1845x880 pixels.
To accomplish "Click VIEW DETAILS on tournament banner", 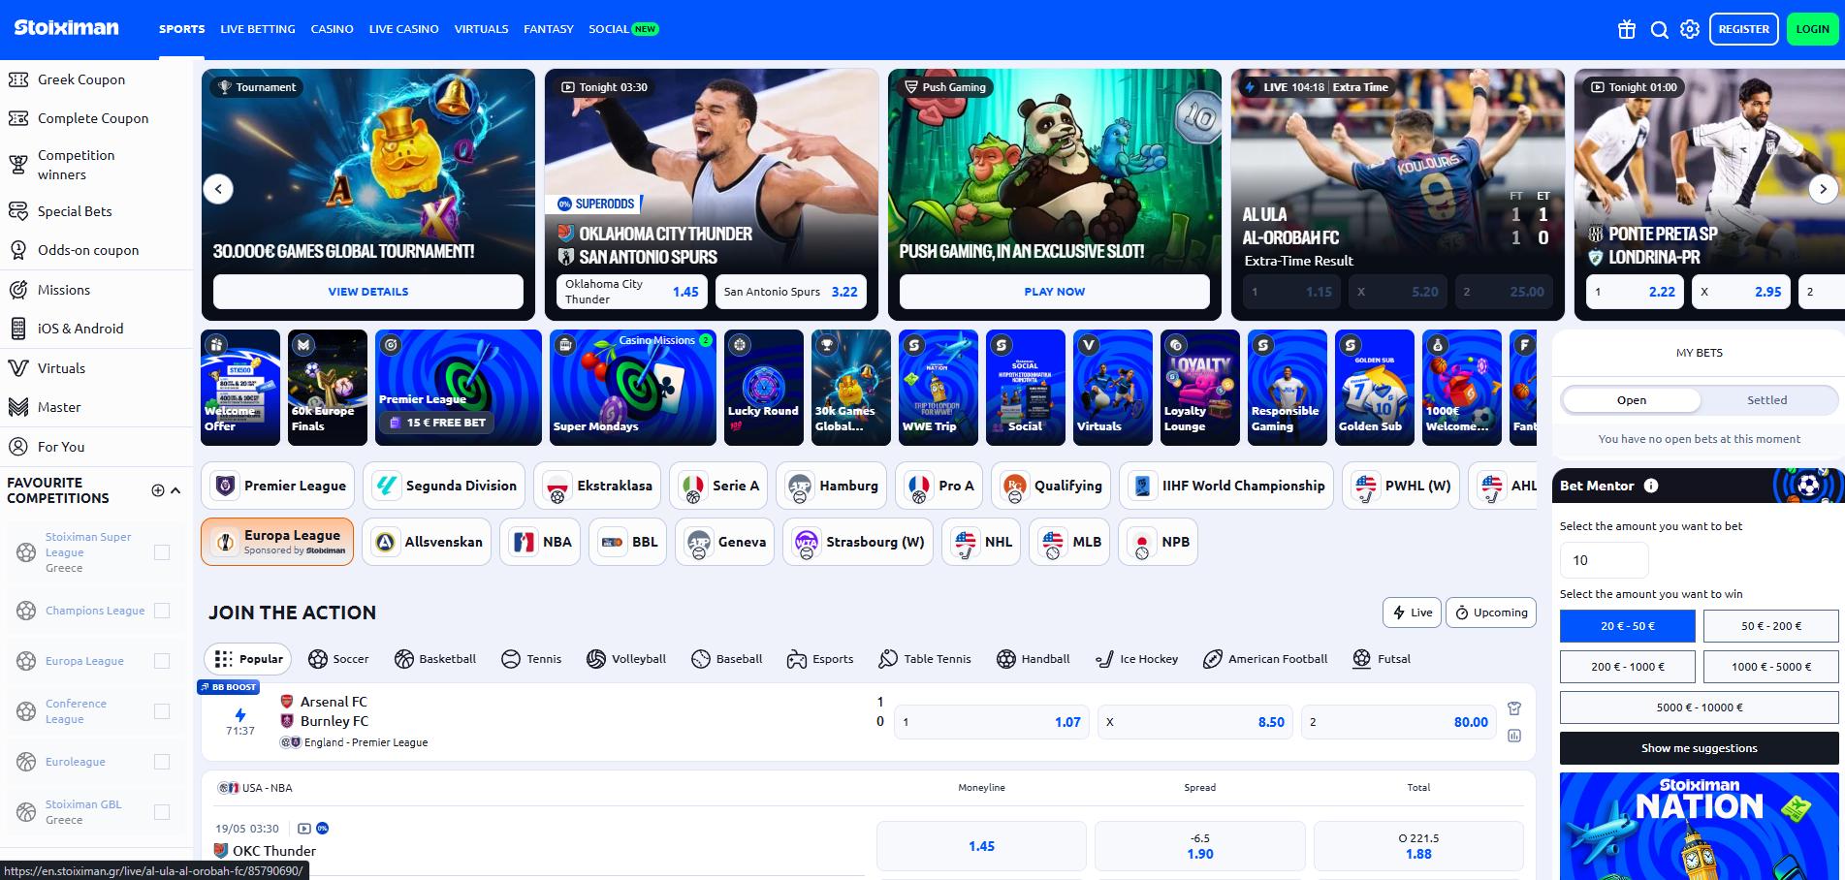I will (368, 292).
